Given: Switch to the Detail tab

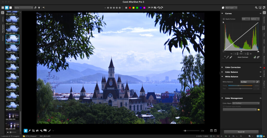Looking at the screenshot, I should pyautogui.click(x=264, y=42).
